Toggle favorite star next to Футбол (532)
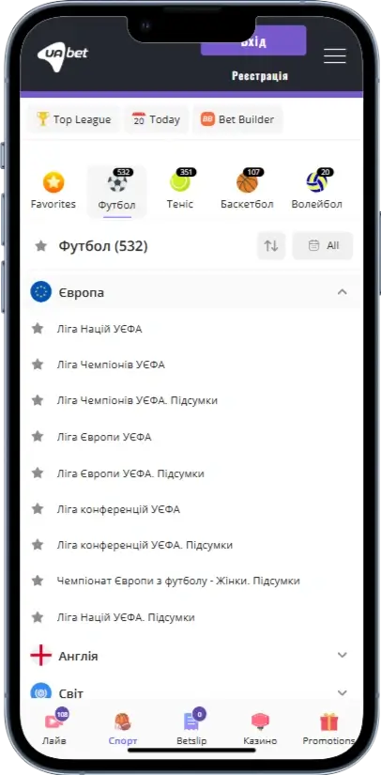The height and width of the screenshot is (775, 381). (41, 245)
